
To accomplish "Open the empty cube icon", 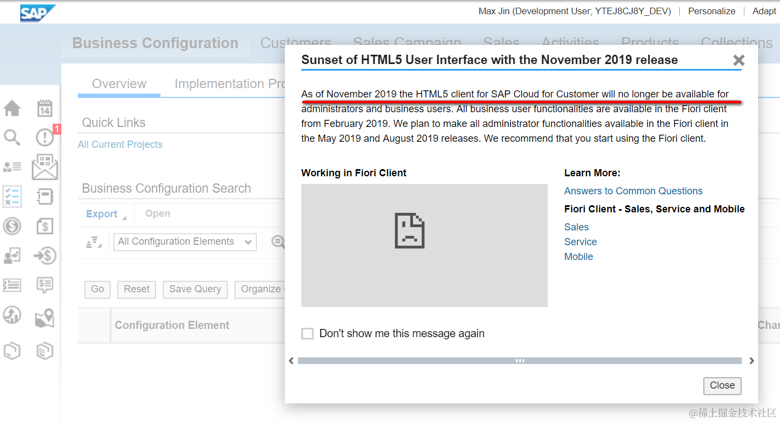I will point(12,350).
